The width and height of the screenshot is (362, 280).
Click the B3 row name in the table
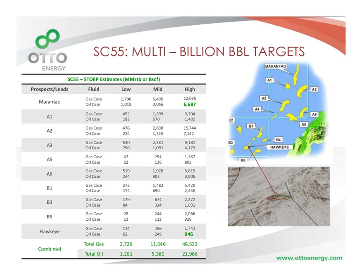(x=49, y=202)
